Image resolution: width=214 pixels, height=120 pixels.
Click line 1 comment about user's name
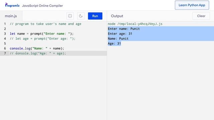point(45,24)
